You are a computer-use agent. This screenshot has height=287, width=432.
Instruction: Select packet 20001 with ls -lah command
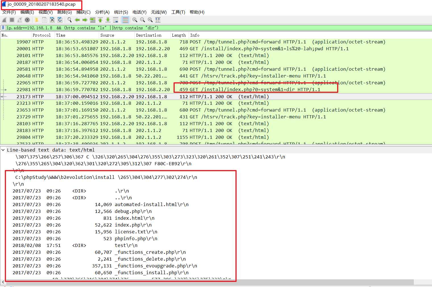tap(216, 49)
